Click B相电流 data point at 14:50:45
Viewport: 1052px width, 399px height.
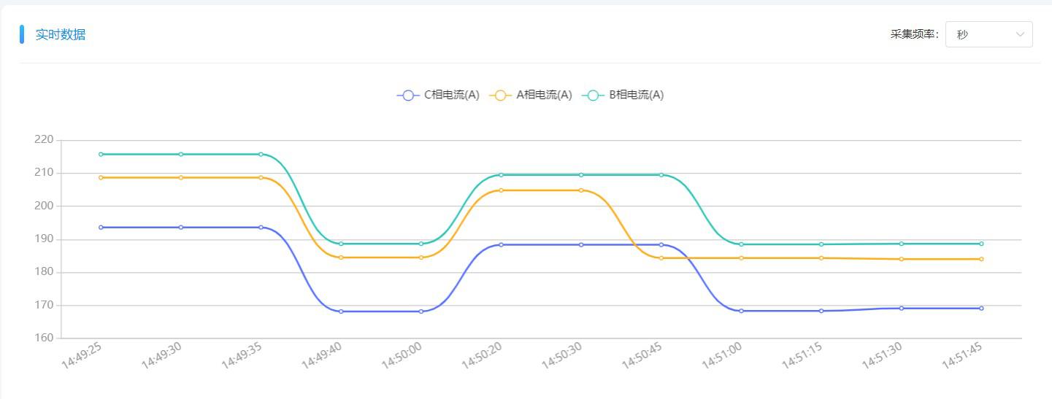[661, 175]
